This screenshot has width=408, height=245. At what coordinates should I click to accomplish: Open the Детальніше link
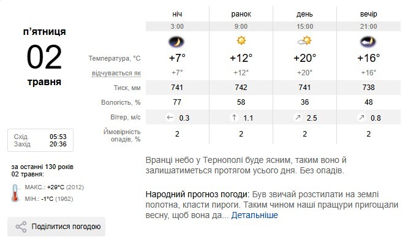click(x=254, y=215)
